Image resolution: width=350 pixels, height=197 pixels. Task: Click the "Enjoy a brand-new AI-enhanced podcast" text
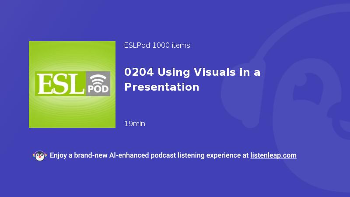click(113, 155)
